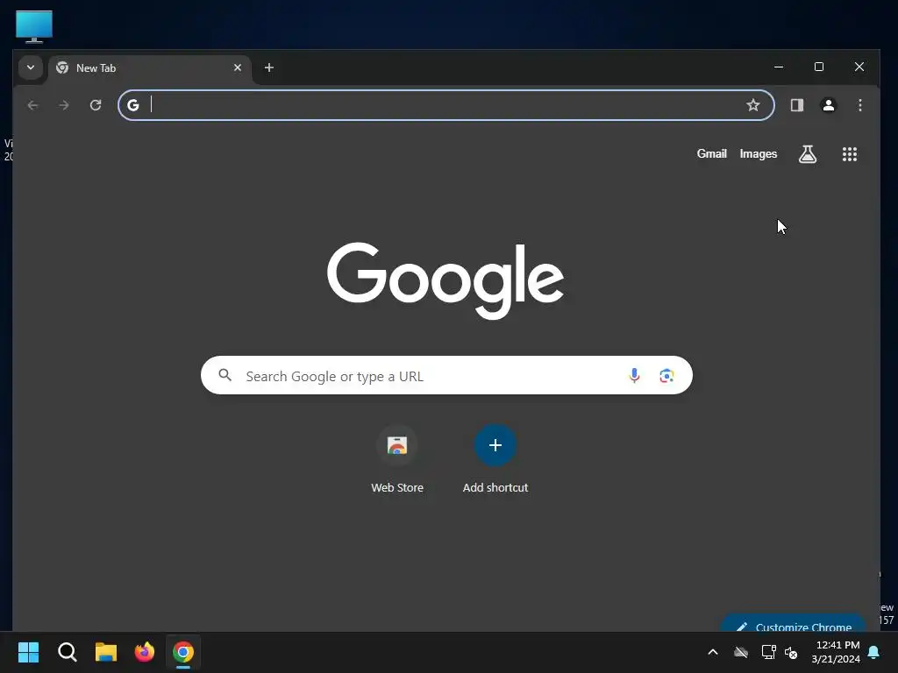Open the Windows Start menu
The height and width of the screenshot is (673, 898).
click(28, 652)
